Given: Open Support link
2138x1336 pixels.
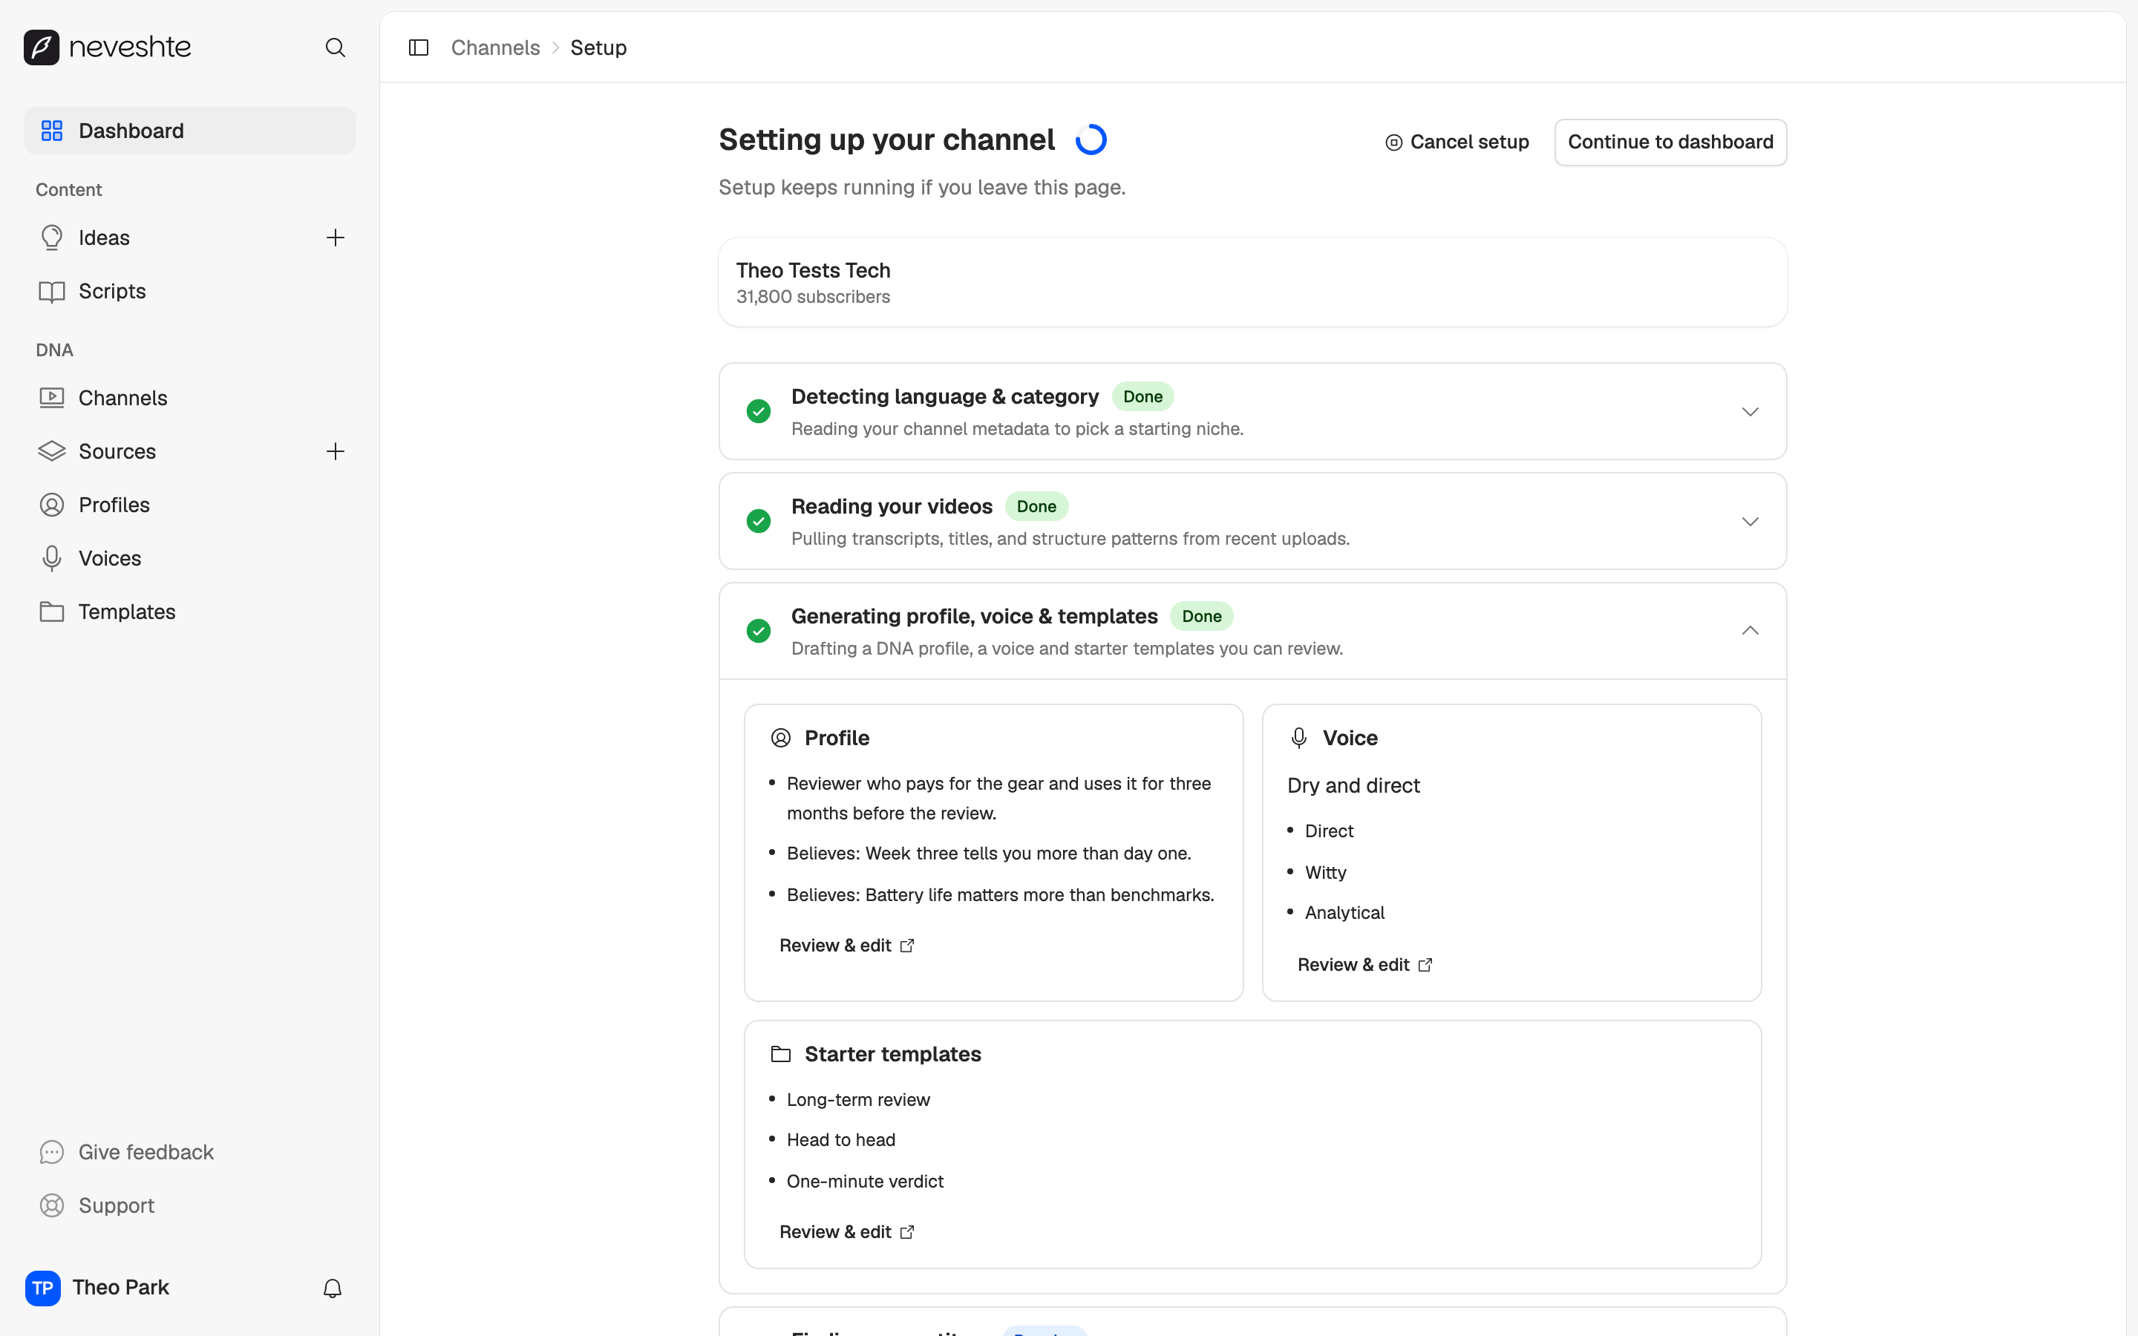Looking at the screenshot, I should tap(190, 1206).
